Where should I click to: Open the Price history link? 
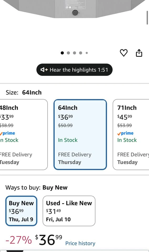pos(80,243)
